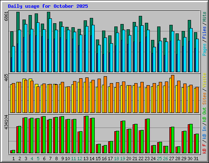Click day label 6 on x-axis

point(44,159)
